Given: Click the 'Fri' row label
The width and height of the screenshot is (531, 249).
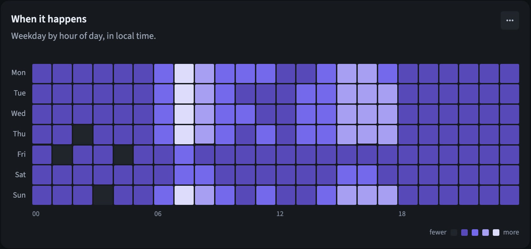Looking at the screenshot, I should click(x=21, y=154).
